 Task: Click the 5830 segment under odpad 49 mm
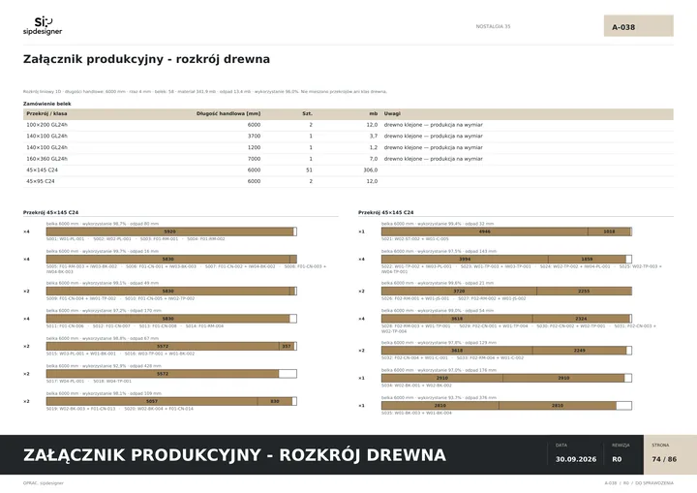168,291
